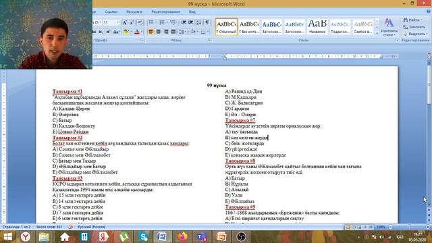This screenshot has width=432, height=243.
Task: Apply red font color
Action: coord(136,32)
